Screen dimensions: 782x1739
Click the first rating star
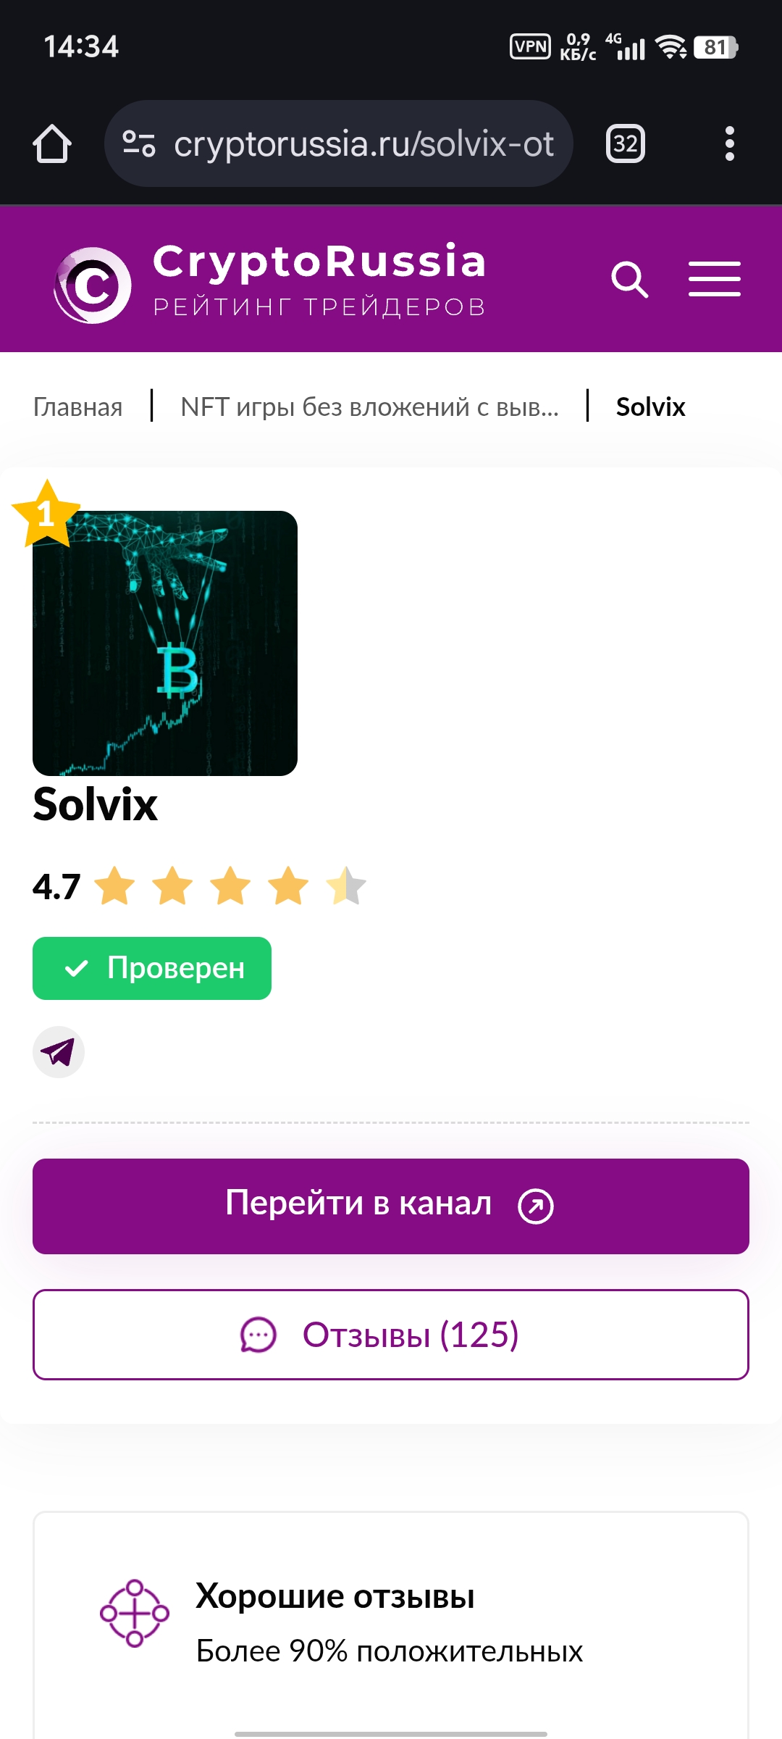click(x=114, y=885)
